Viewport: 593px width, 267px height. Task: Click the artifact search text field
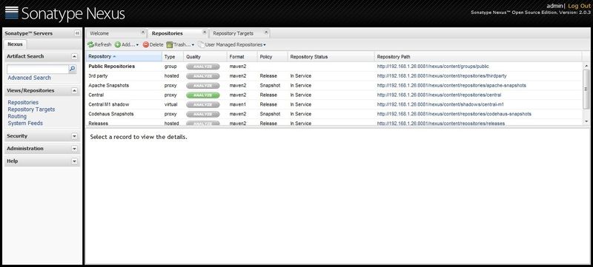[37, 69]
